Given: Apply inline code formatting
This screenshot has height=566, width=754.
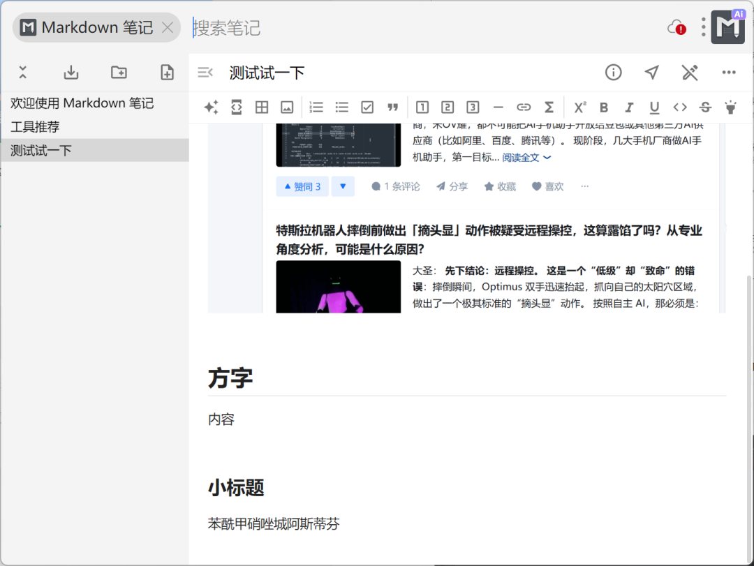Looking at the screenshot, I should [680, 107].
